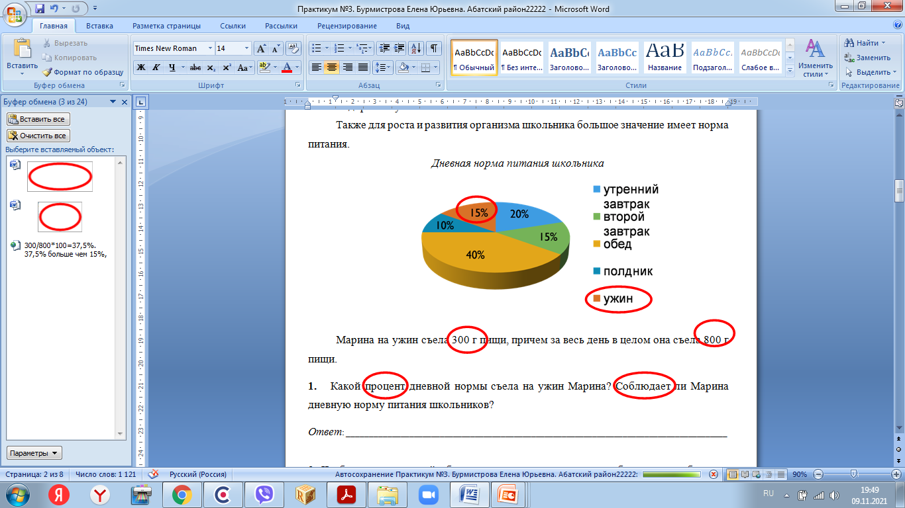Open the Параметры dropdown in clipboard pane
This screenshot has height=508, width=905.
coord(34,453)
